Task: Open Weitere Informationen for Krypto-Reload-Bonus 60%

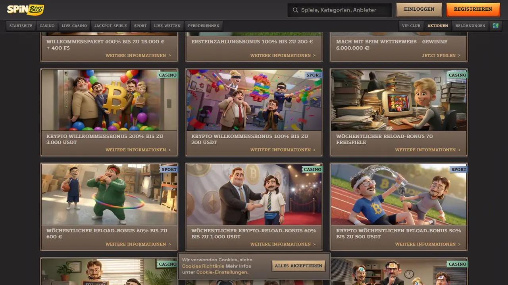Action: (x=283, y=244)
